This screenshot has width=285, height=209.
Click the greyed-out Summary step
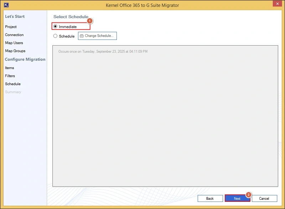coord(13,92)
